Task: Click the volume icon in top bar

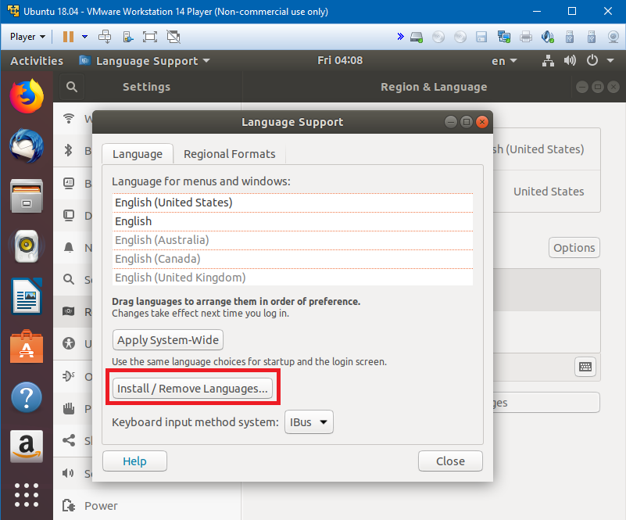Action: (x=570, y=61)
